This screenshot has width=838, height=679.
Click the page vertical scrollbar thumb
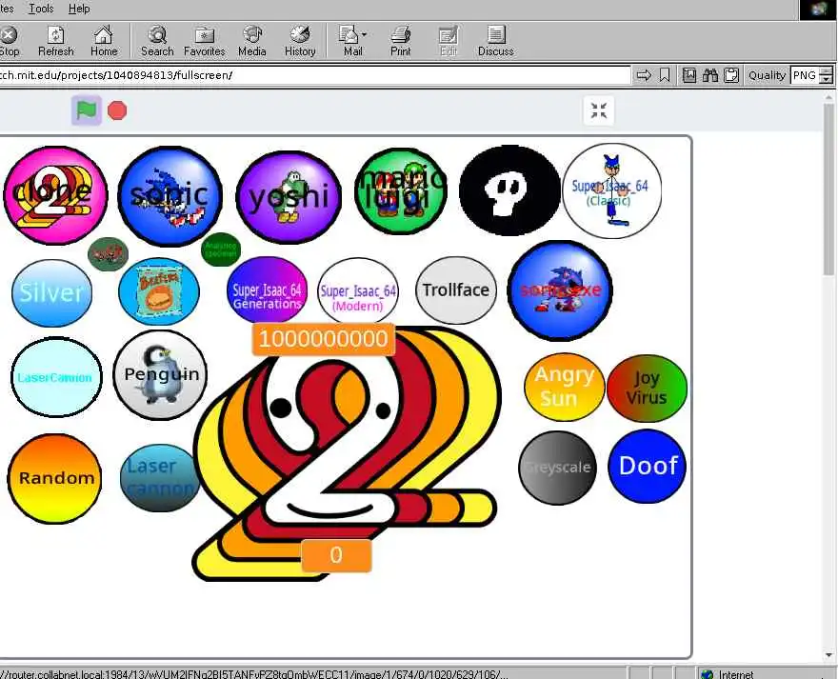coord(828,189)
